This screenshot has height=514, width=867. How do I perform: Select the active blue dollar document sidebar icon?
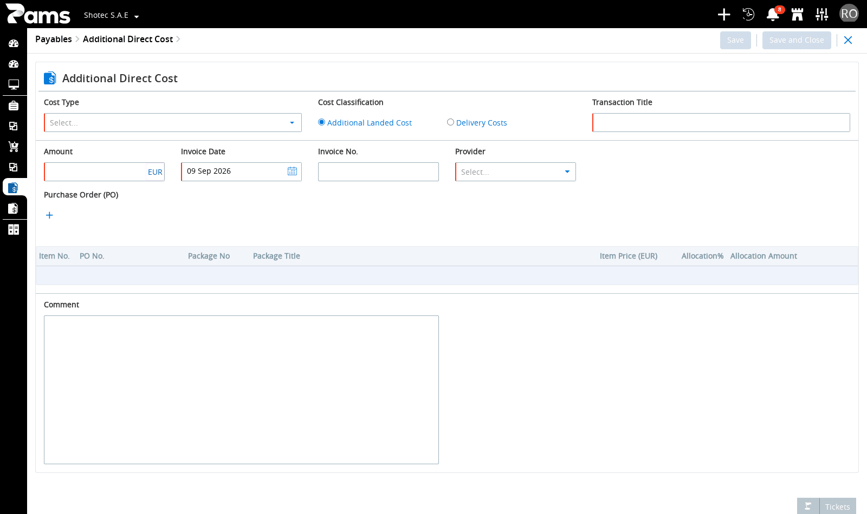click(x=14, y=188)
